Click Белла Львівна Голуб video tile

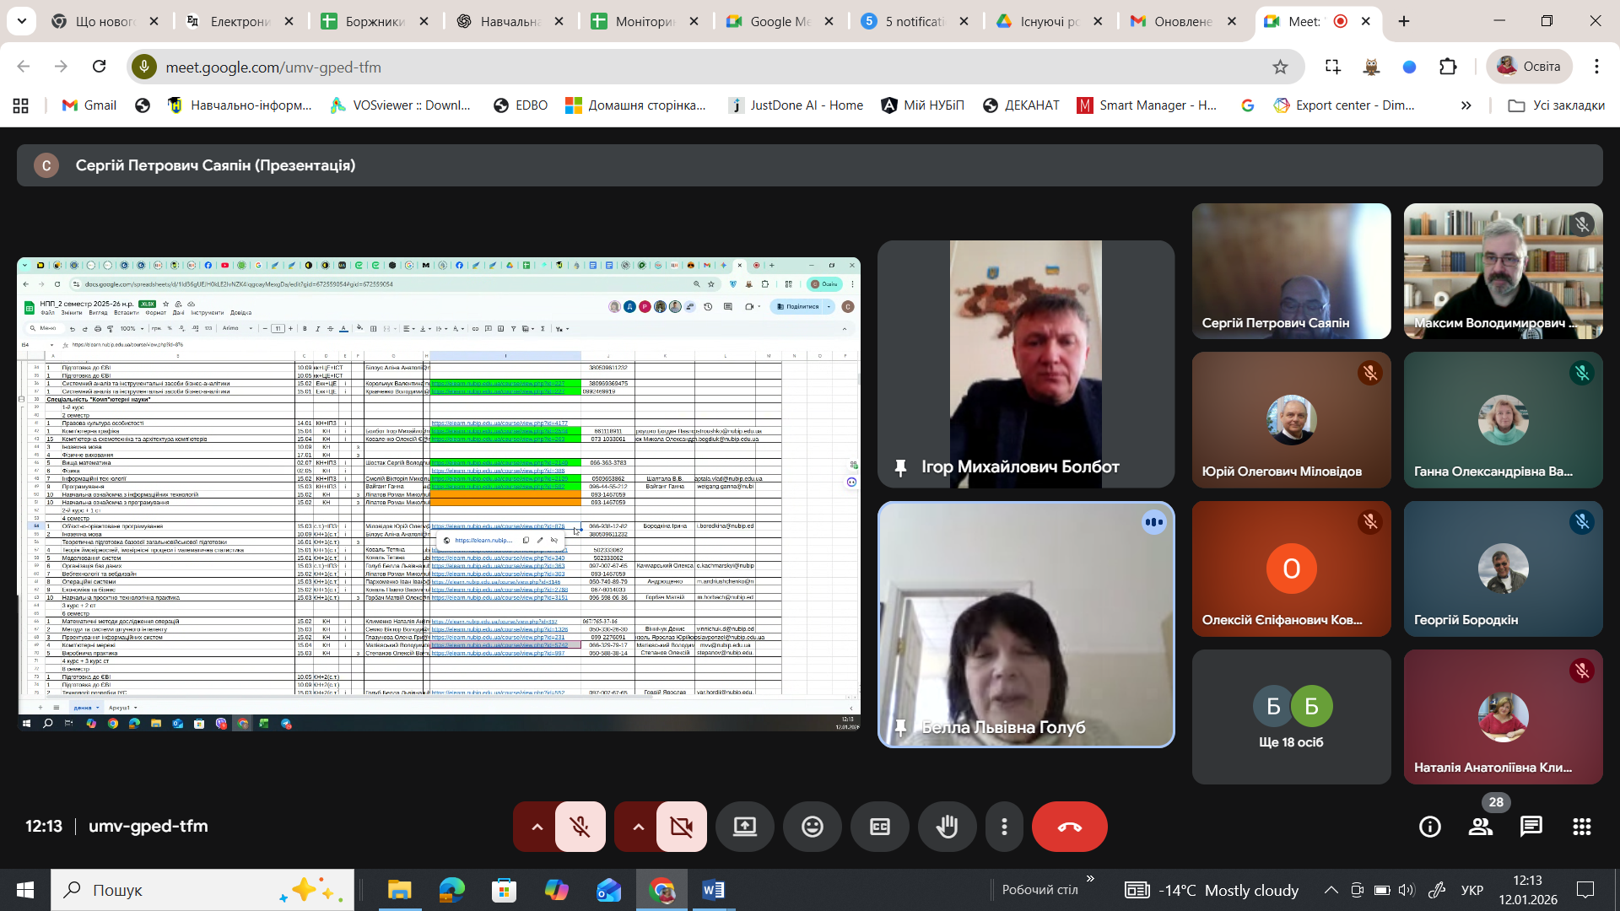pos(1025,624)
